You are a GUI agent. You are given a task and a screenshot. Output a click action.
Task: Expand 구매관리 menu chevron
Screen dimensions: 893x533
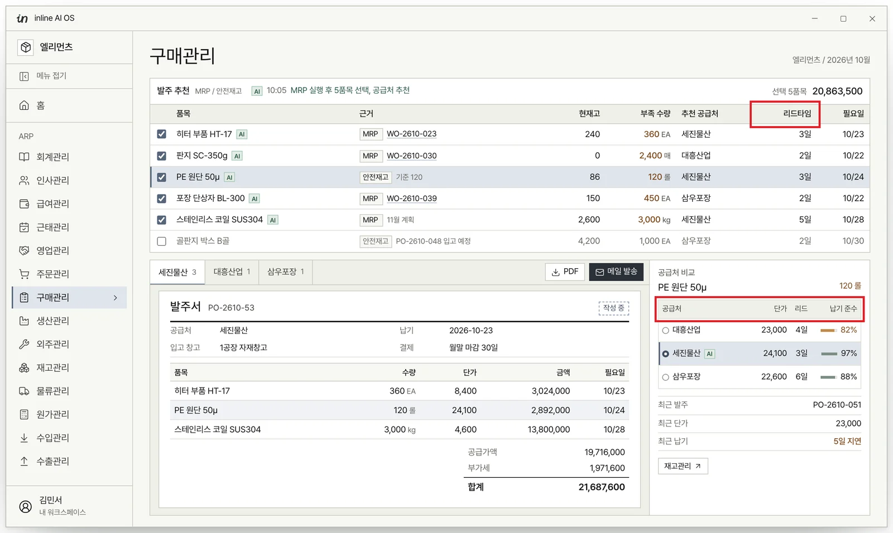tap(116, 298)
